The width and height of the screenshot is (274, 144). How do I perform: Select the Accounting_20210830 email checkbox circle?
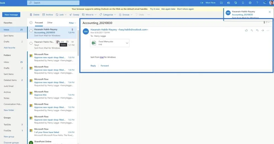click(x=31, y=31)
